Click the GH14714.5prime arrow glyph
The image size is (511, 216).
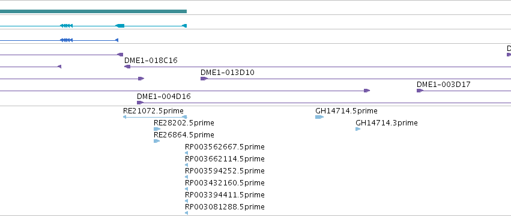[319, 117]
